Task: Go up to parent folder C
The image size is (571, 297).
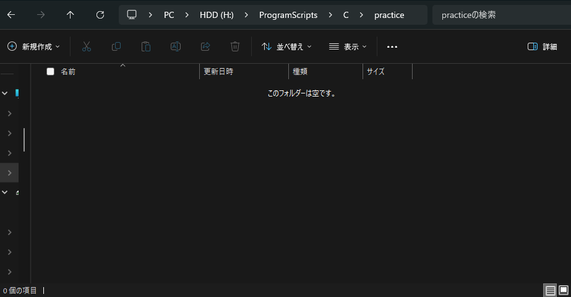Action: point(71,15)
